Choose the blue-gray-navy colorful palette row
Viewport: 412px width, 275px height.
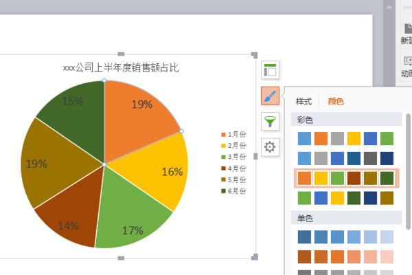(345, 158)
